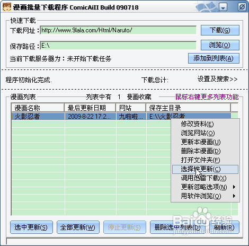Click the 删除选中列表(D) button

(x=178, y=227)
